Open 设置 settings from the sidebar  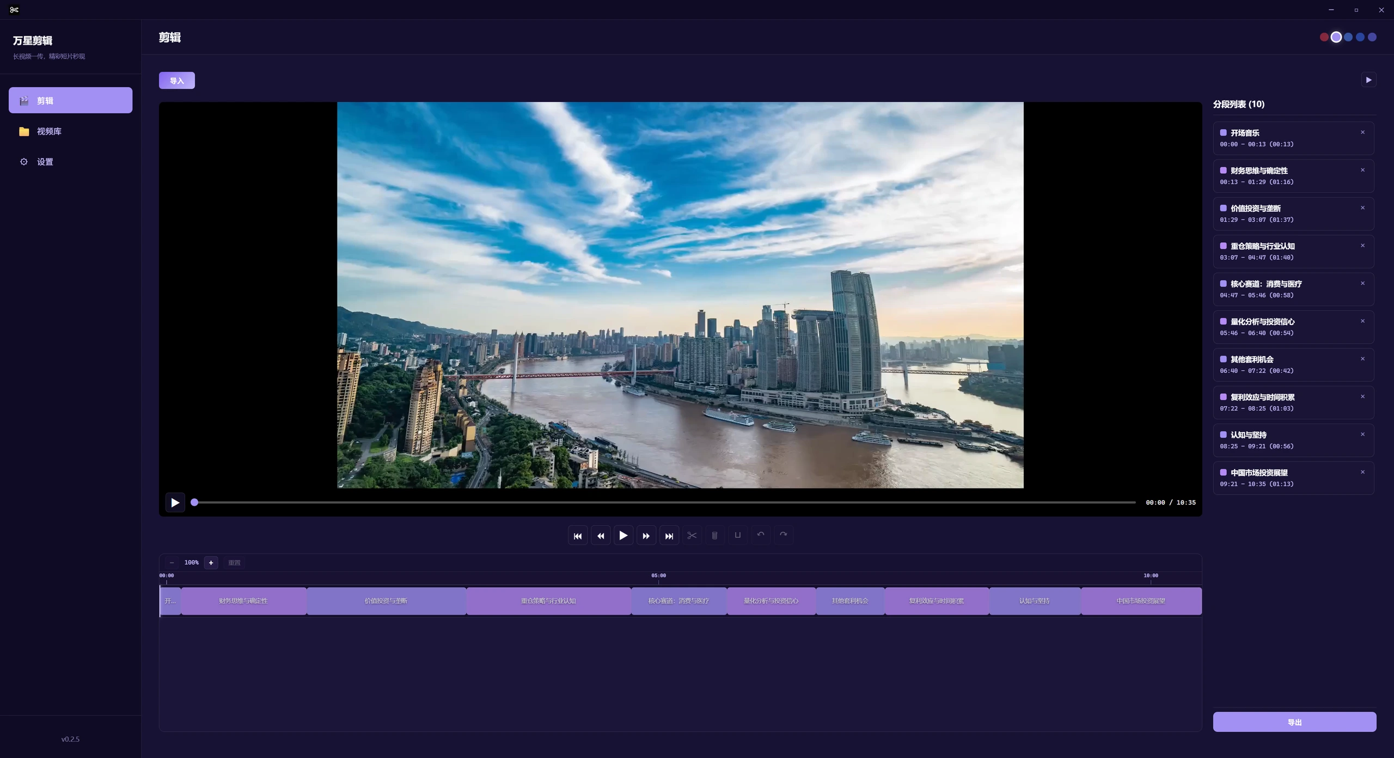(70, 162)
